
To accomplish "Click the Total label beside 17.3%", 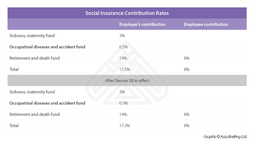I will pos(14,126).
